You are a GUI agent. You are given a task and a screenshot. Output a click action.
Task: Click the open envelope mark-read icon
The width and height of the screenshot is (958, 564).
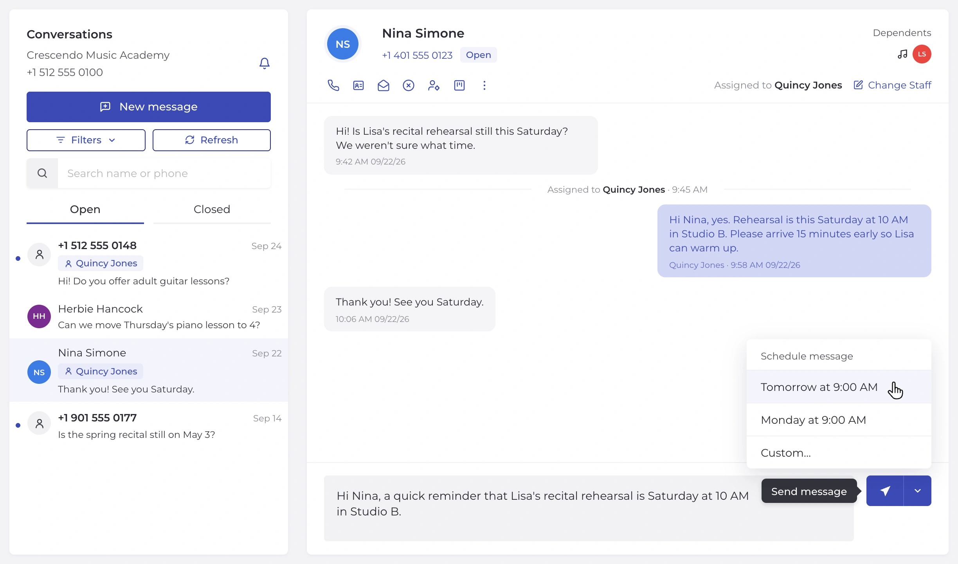coord(384,85)
